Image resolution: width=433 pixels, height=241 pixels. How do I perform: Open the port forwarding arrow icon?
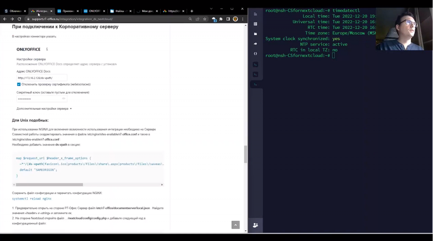[x=255, y=44]
